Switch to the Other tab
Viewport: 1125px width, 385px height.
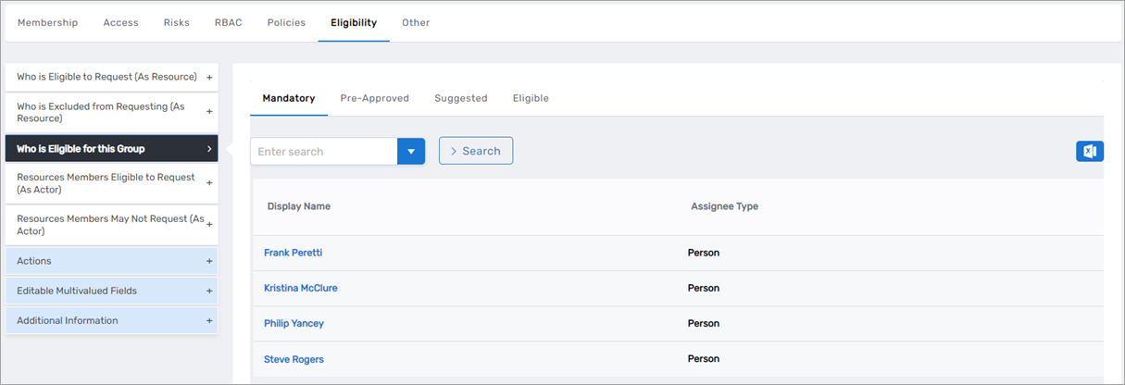pyautogui.click(x=416, y=23)
